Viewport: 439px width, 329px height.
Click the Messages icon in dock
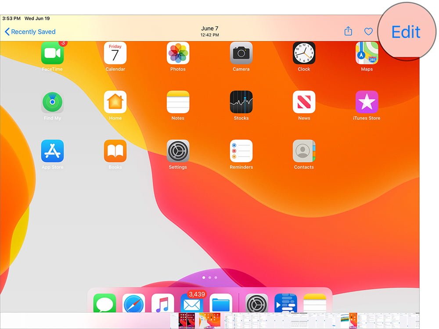pyautogui.click(x=104, y=303)
